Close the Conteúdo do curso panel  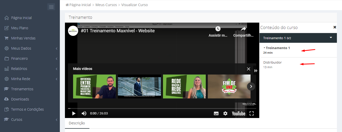335,27
